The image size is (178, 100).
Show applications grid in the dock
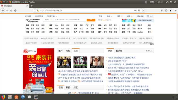[175, 97]
